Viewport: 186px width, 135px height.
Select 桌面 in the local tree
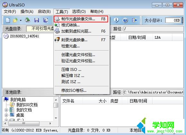(x=20, y=115)
